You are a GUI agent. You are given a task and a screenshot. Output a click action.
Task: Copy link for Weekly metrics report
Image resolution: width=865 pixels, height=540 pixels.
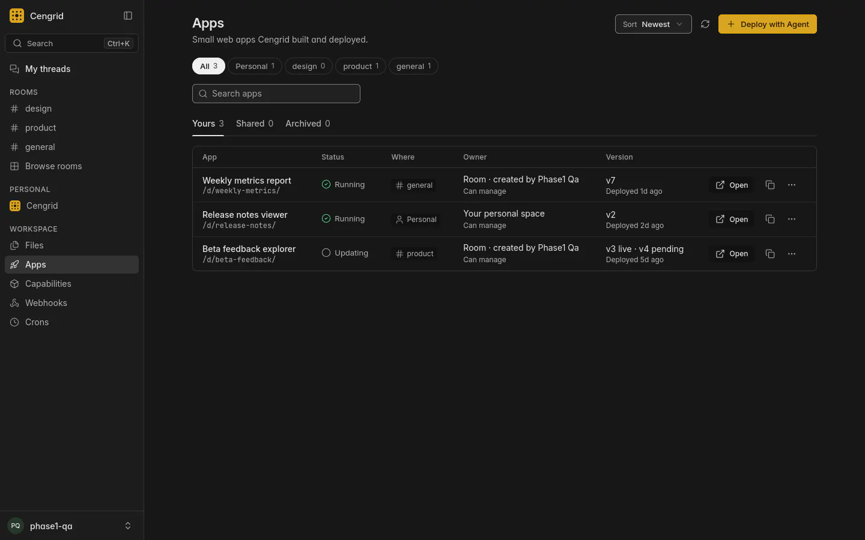[770, 185]
